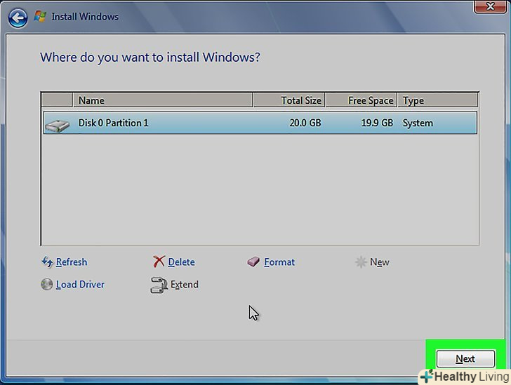Open the Load Driver link
Screen dimensions: 511x385
point(80,284)
